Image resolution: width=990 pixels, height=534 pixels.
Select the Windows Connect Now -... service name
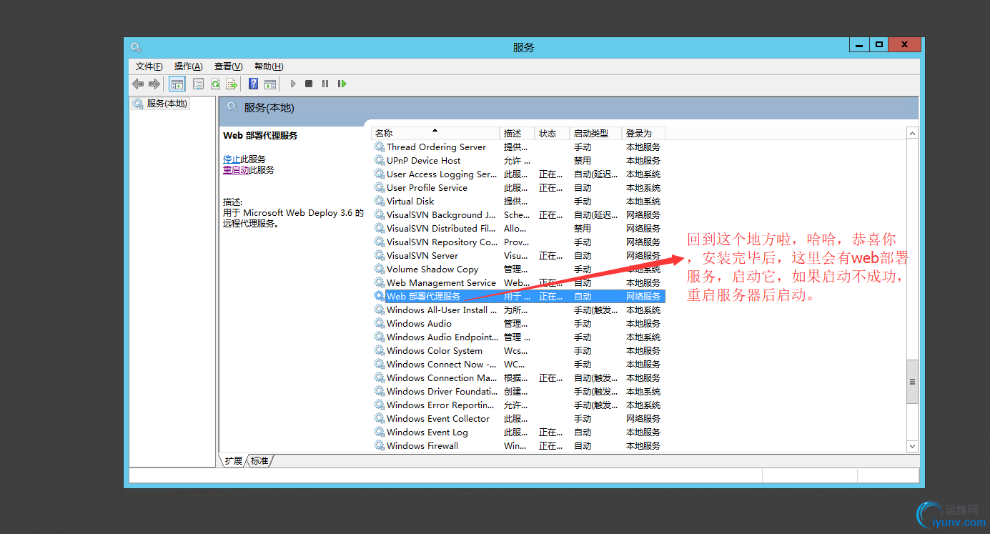(442, 364)
